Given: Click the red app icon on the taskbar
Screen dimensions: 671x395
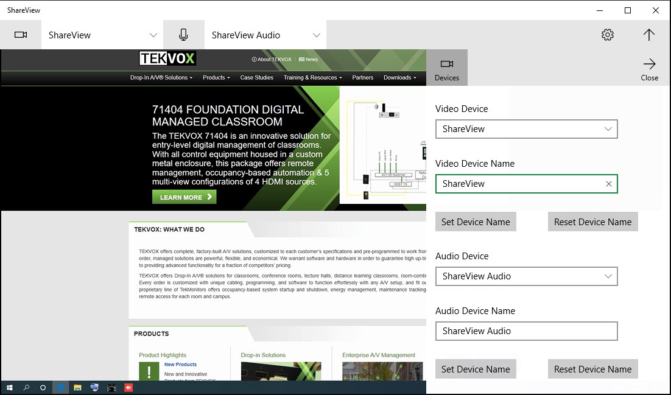Looking at the screenshot, I should pyautogui.click(x=128, y=388).
